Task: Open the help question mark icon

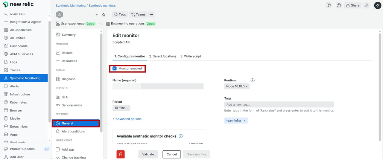Action: (x=339, y=5)
